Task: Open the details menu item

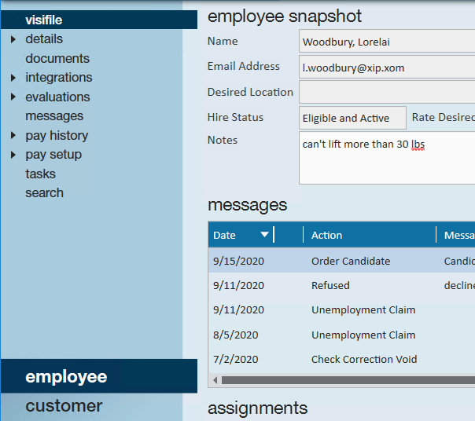Action: [44, 39]
